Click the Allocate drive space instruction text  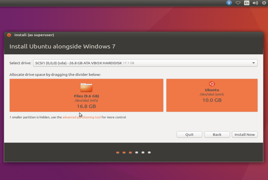point(55,75)
